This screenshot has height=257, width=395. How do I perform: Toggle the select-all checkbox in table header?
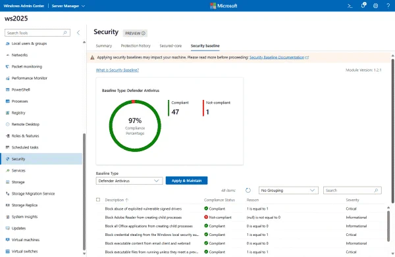click(98, 200)
